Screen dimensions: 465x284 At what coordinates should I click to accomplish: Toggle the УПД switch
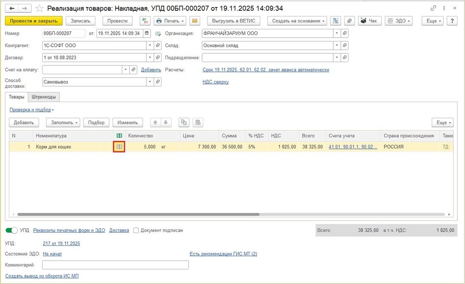tap(11, 230)
